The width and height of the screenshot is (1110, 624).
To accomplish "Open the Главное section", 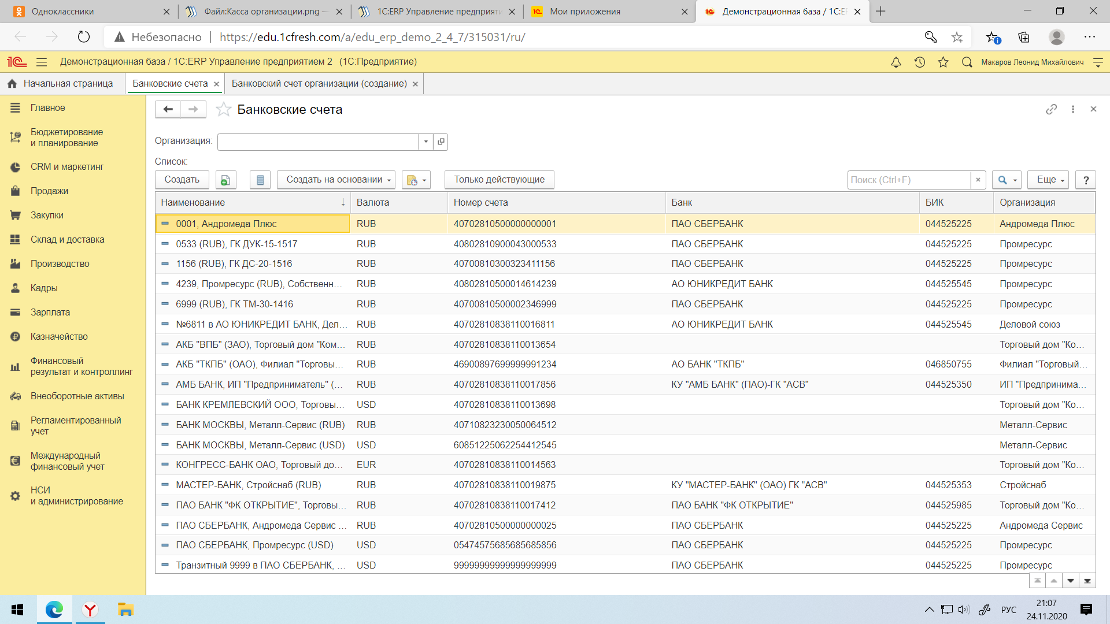I will 73,108.
